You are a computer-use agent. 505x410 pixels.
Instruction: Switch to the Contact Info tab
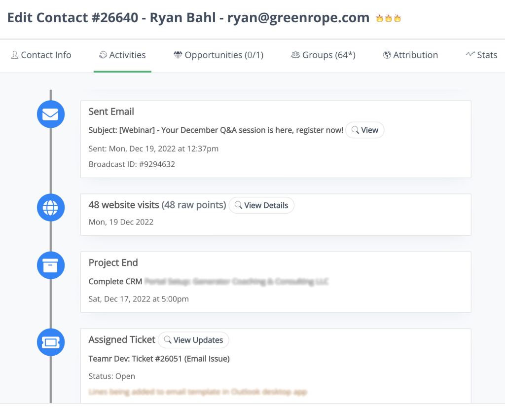click(41, 55)
